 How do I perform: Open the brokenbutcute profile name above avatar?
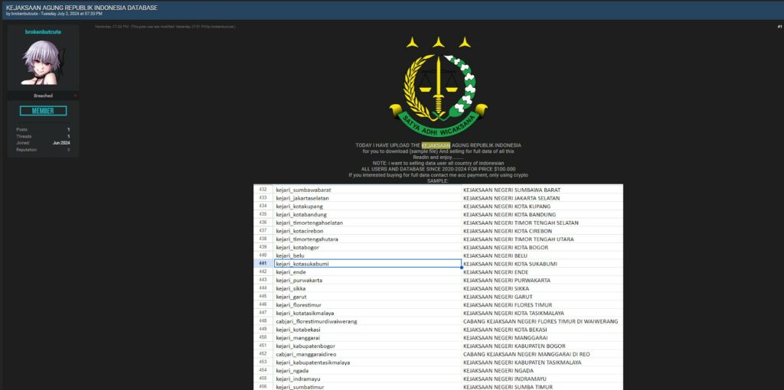coord(43,32)
